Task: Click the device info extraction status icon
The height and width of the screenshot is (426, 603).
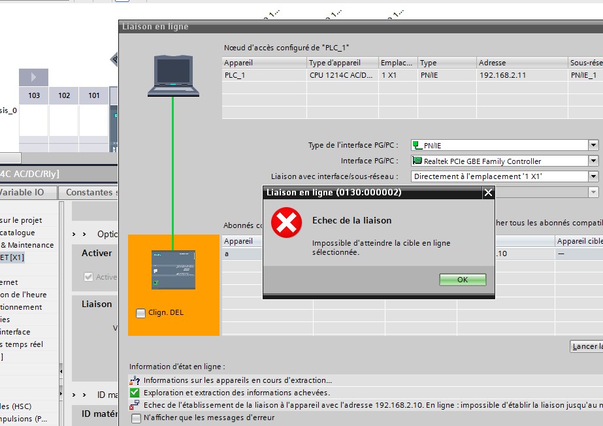Action: 135,380
